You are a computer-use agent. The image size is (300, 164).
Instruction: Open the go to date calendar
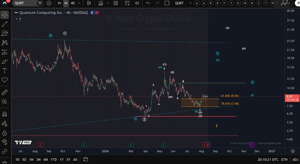86,159
